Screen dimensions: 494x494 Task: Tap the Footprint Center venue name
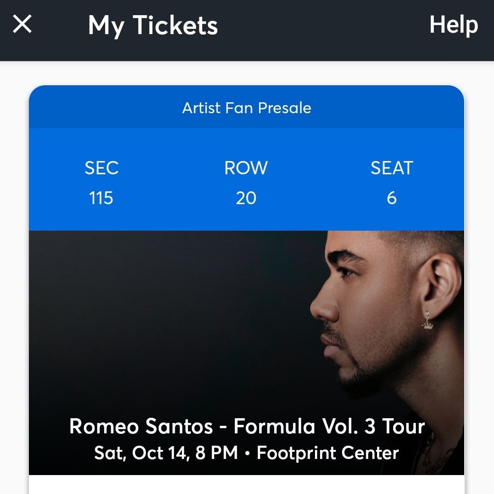pyautogui.click(x=328, y=453)
